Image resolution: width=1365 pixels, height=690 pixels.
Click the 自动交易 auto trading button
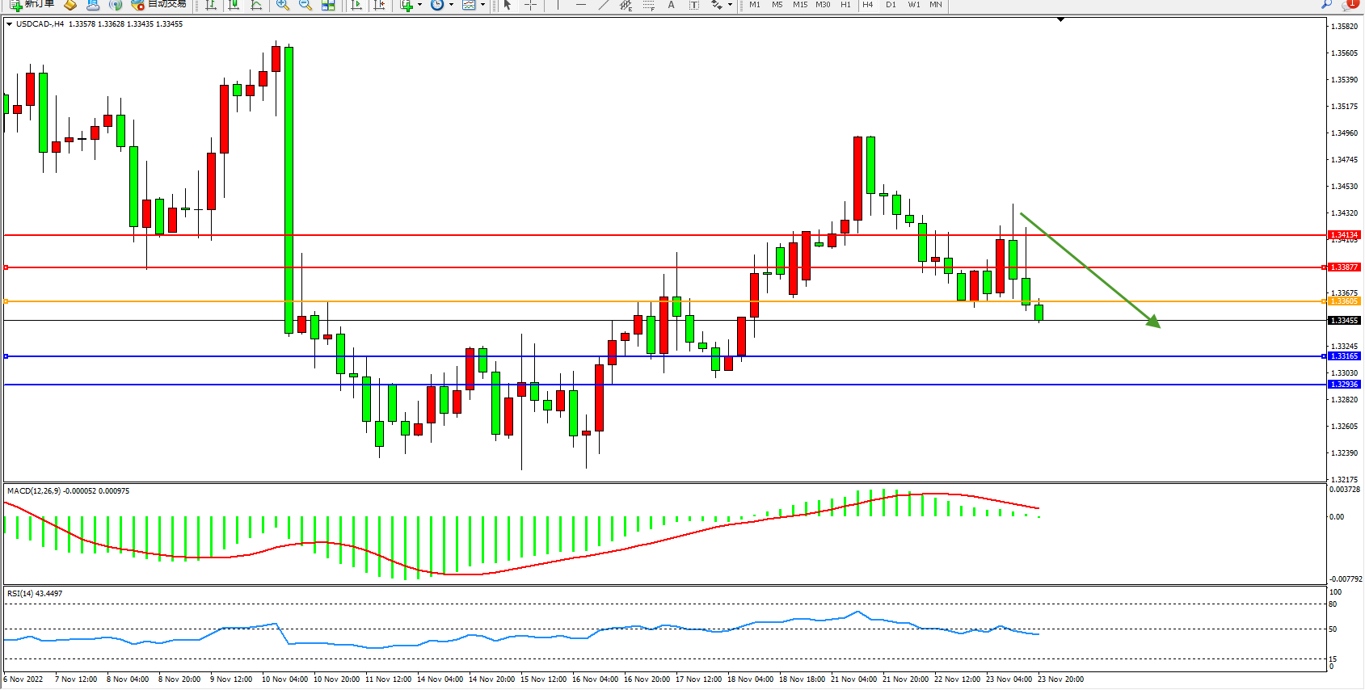(x=159, y=5)
